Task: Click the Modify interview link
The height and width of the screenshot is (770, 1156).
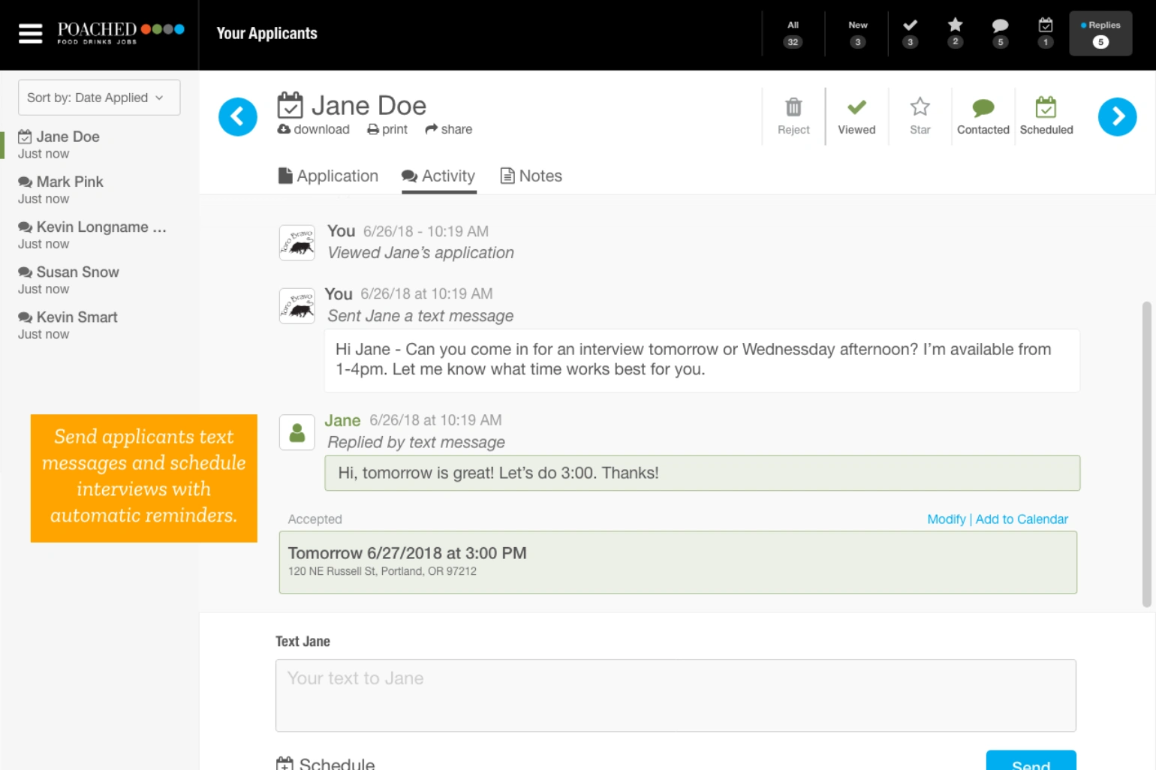Action: pos(946,519)
